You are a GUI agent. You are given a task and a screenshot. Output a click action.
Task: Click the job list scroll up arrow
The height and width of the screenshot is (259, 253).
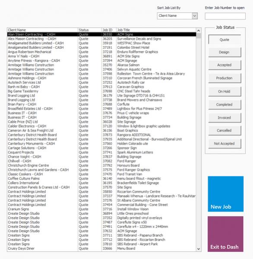click(x=199, y=31)
